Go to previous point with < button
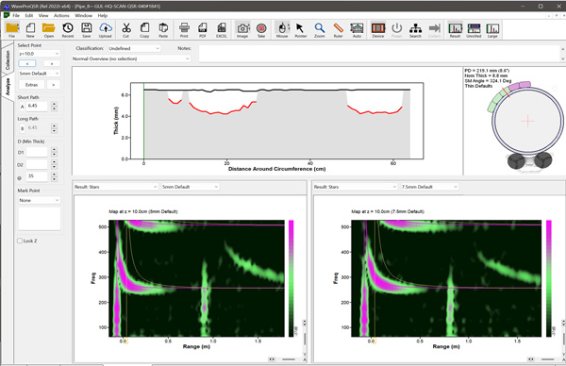The height and width of the screenshot is (366, 566). (x=27, y=63)
